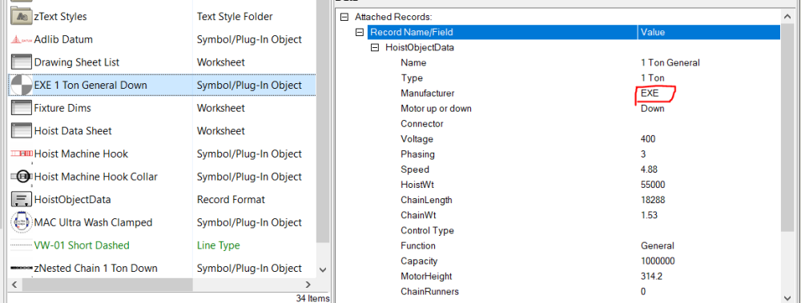Select the Adlib Datum resource name

tap(63, 39)
